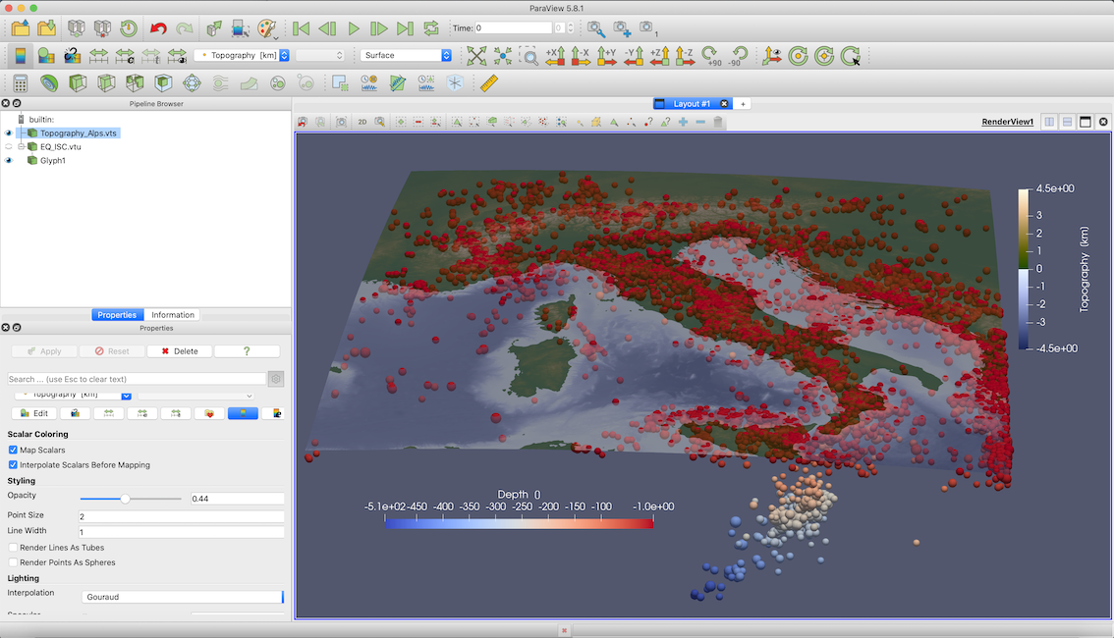The width and height of the screenshot is (1114, 638).
Task: Enable Render Points As Spheres checkbox
Action: (13, 562)
